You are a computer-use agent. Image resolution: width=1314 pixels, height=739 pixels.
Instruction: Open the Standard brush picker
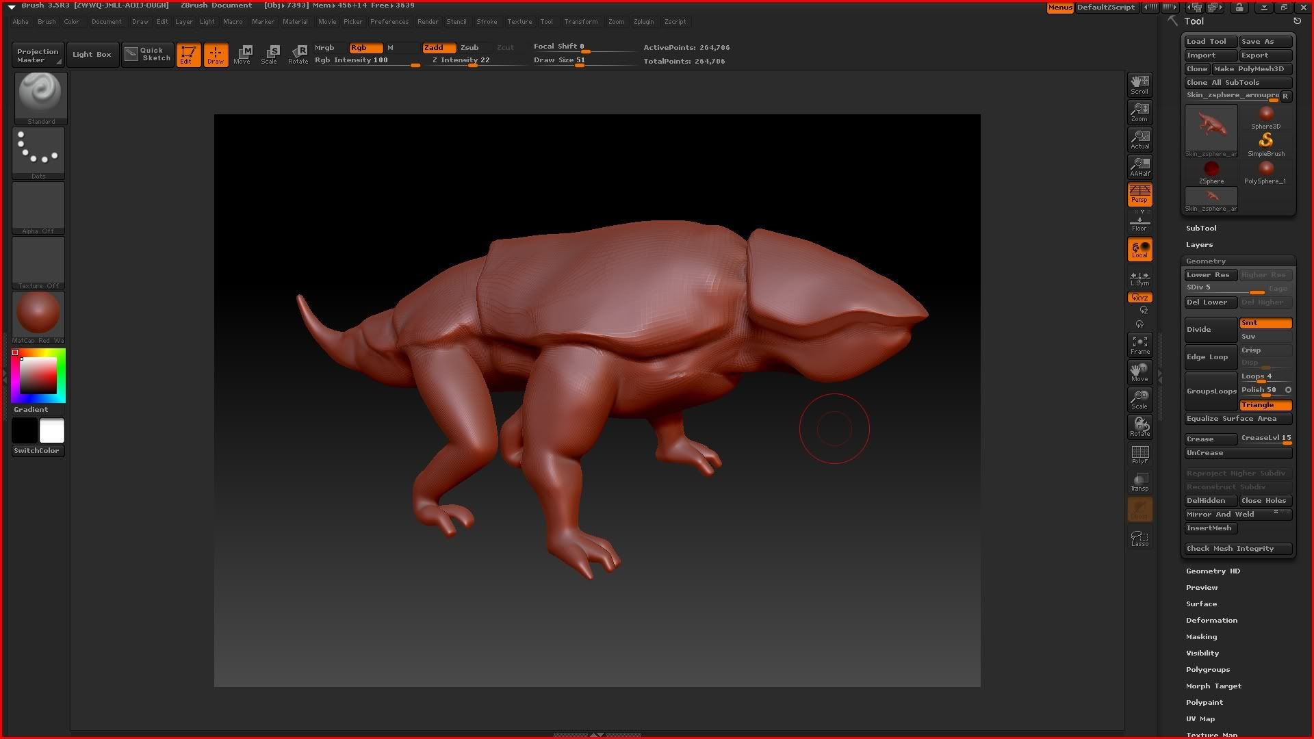coord(40,98)
